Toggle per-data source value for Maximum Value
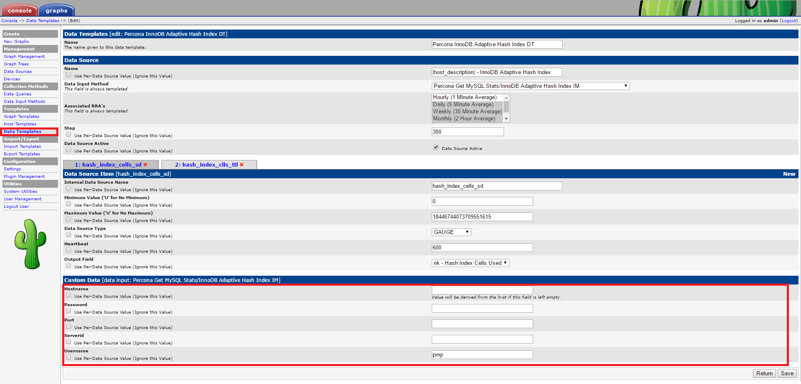 click(68, 219)
